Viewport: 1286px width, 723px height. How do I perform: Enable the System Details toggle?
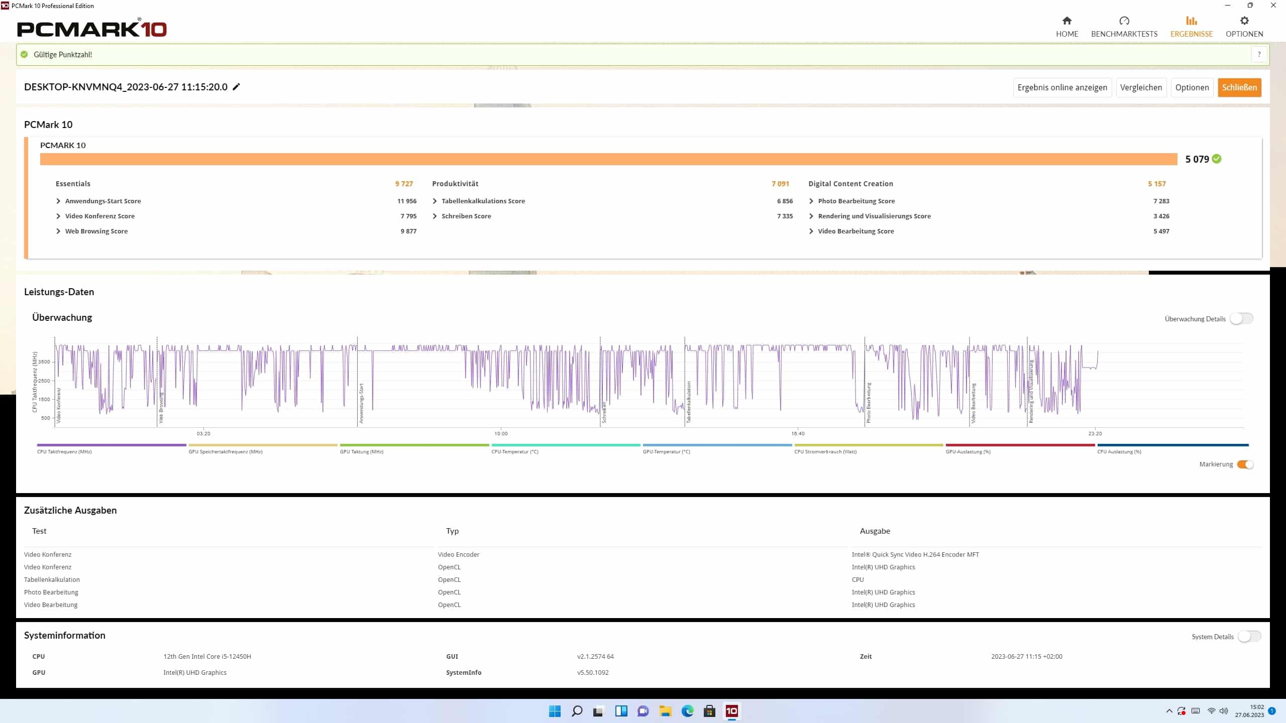(x=1249, y=637)
